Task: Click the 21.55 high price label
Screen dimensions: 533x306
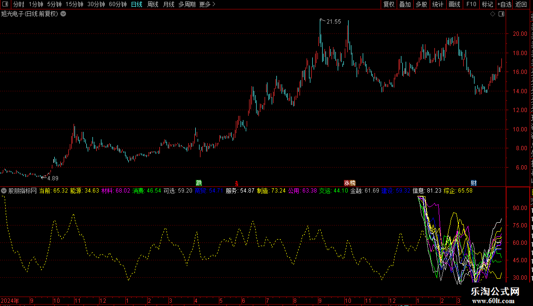Action: click(x=333, y=22)
